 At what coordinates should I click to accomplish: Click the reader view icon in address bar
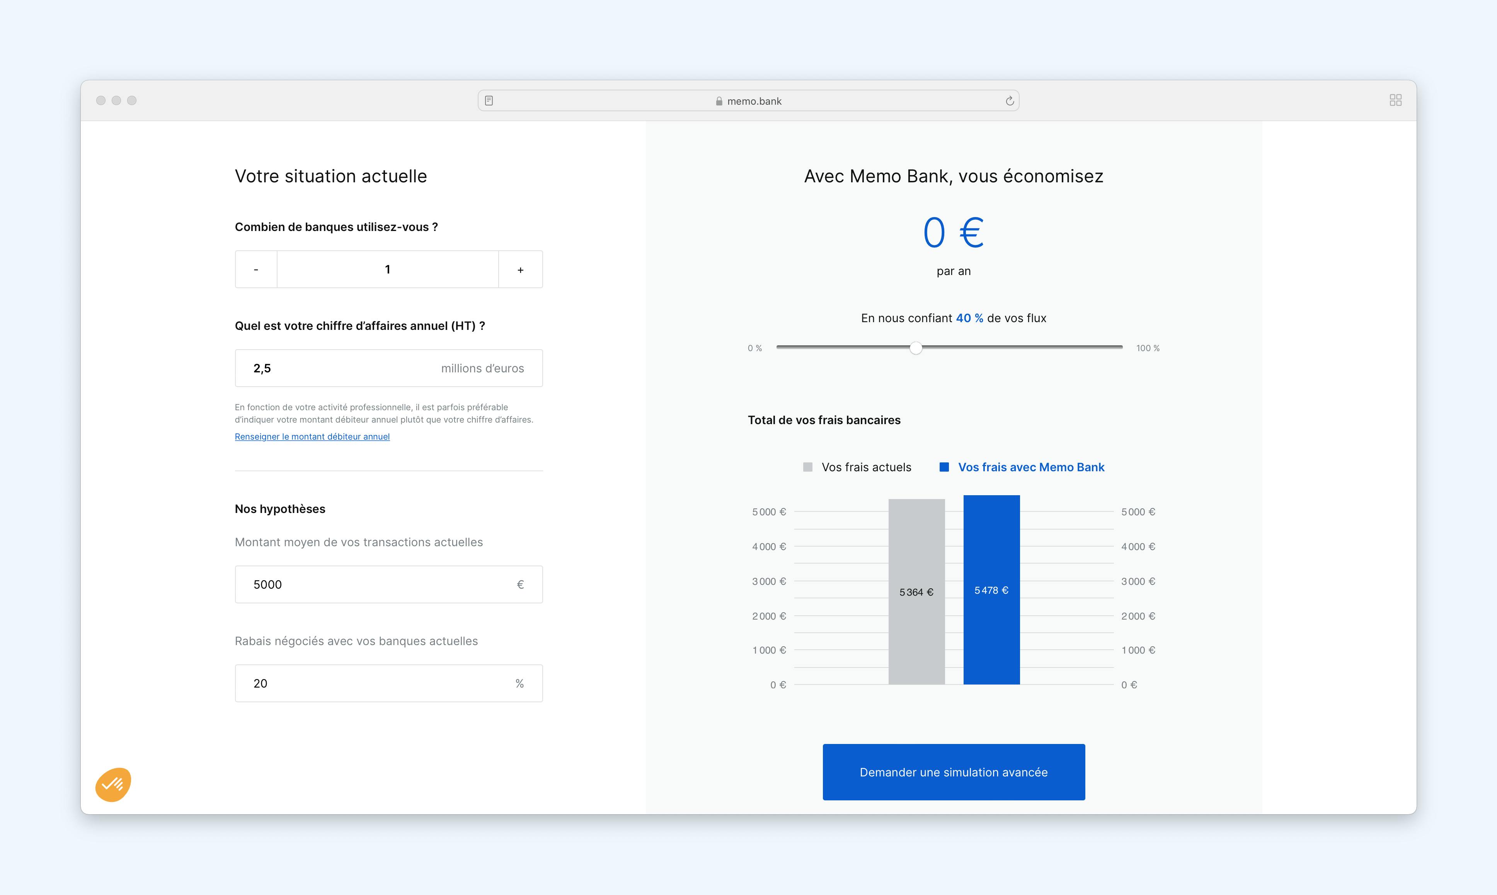489,101
